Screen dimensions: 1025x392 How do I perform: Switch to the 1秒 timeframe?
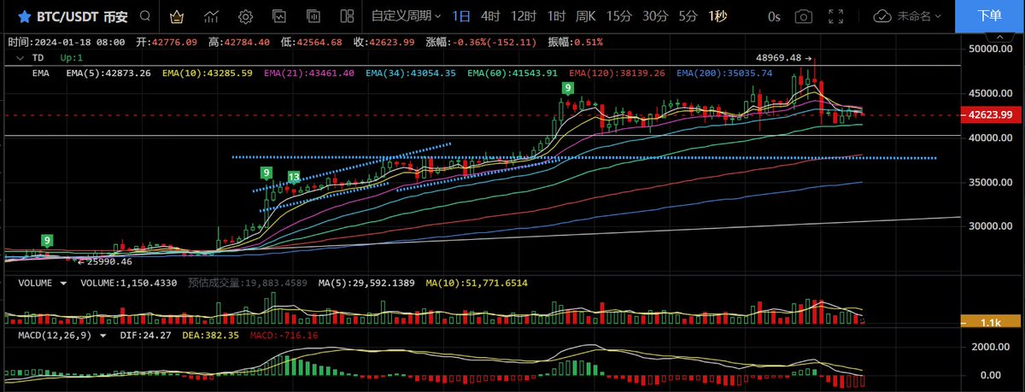click(717, 16)
